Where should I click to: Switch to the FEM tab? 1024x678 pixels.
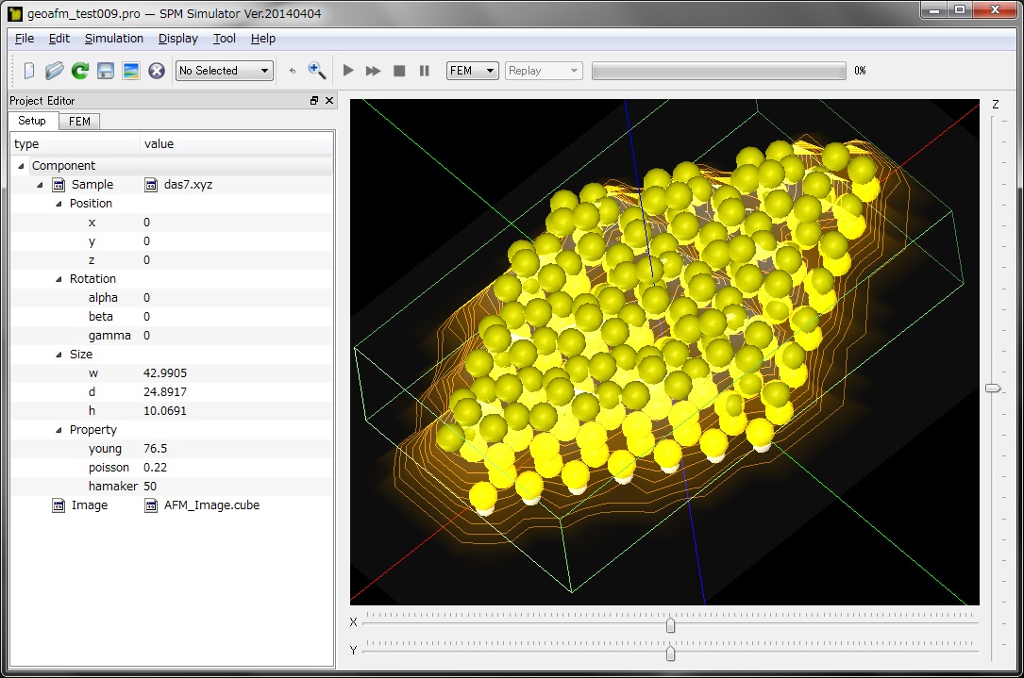pyautogui.click(x=79, y=122)
